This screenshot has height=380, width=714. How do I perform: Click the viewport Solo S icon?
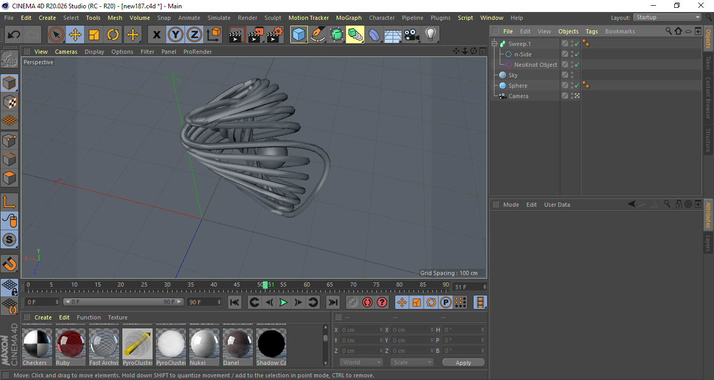click(x=9, y=240)
